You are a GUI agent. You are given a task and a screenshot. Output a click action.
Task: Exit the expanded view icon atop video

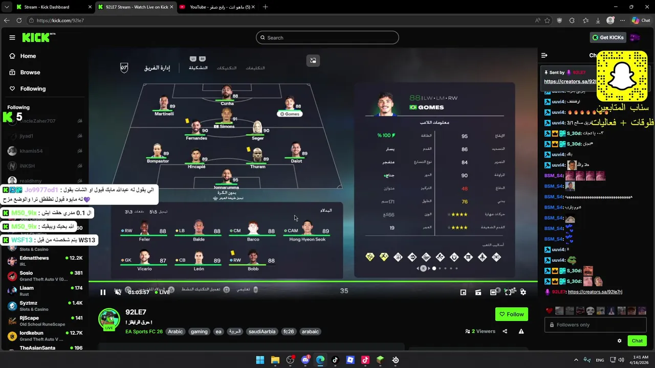pos(313,60)
